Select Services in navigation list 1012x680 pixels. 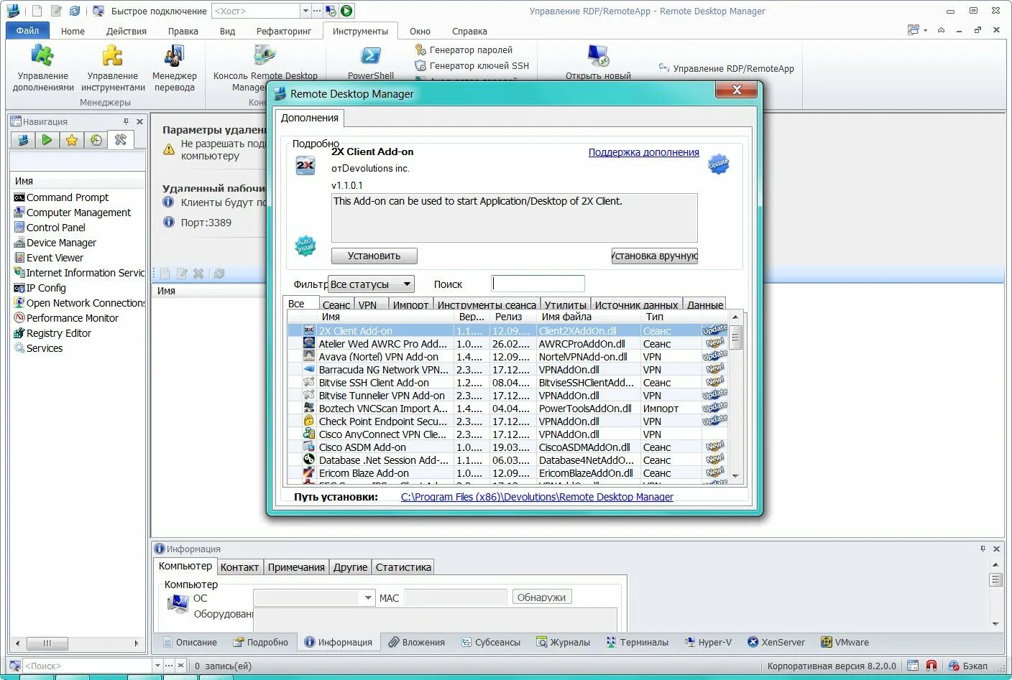point(45,348)
